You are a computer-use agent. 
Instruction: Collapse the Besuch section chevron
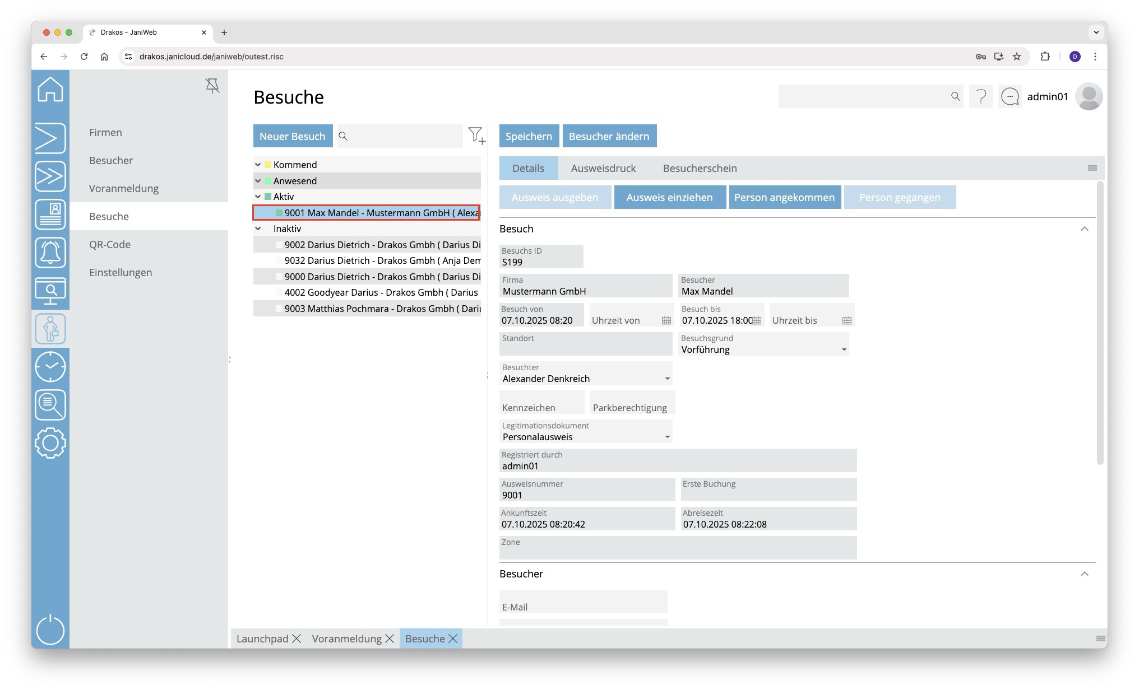(x=1084, y=229)
